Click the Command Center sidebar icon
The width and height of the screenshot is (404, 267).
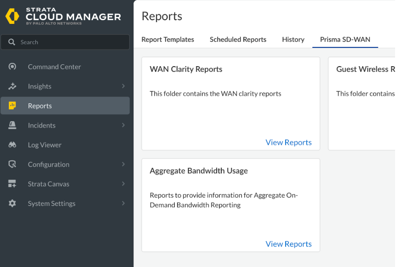12,67
